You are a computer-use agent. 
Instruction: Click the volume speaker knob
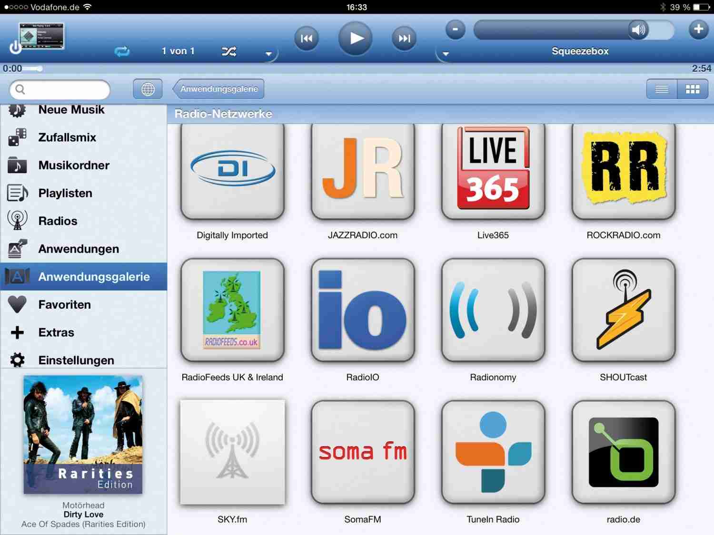(x=638, y=30)
